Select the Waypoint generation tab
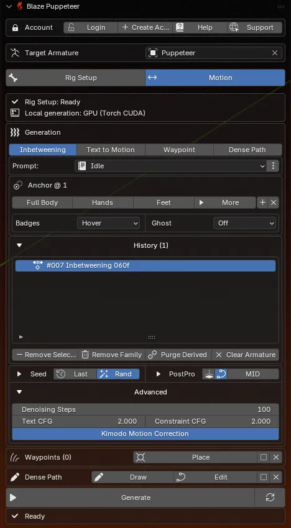This screenshot has width=291, height=528. click(x=180, y=150)
